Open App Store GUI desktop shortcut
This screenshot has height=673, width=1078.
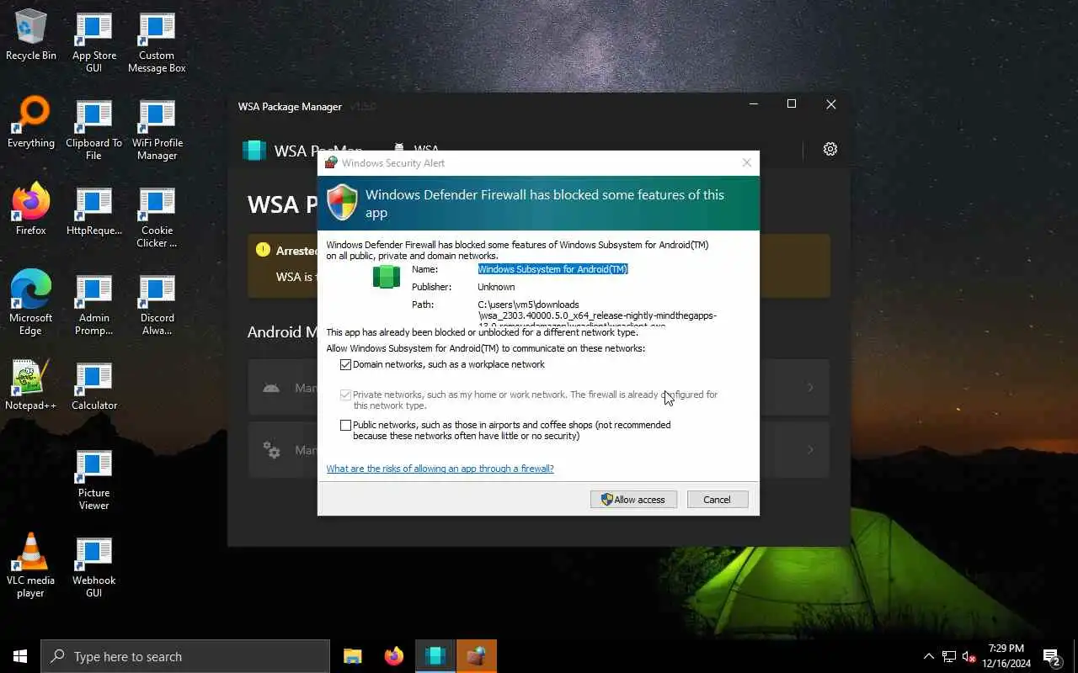[x=93, y=42]
